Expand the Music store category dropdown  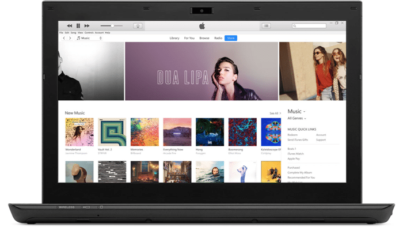[296, 111]
